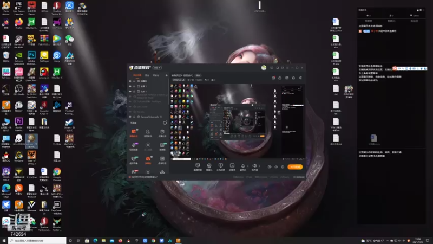Select the Football Manager 21 desktop shortcut
This screenshot has width=433, height=244.
pyautogui.click(x=70, y=108)
